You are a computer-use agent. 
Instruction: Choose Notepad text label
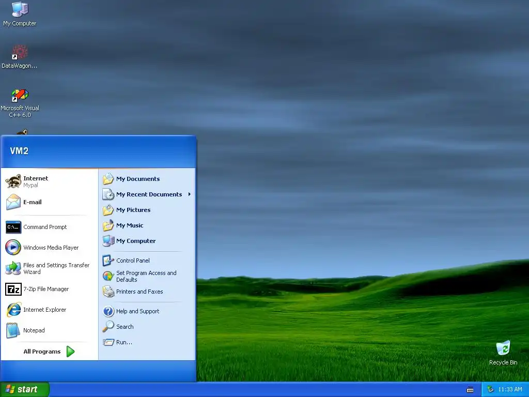pos(34,330)
